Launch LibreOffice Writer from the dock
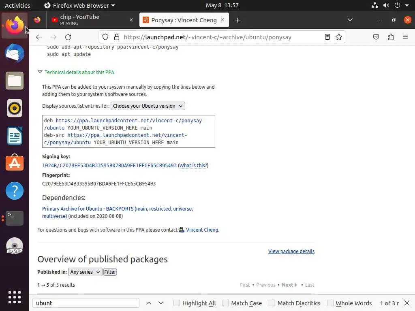This screenshot has height=311, width=415. click(15, 136)
